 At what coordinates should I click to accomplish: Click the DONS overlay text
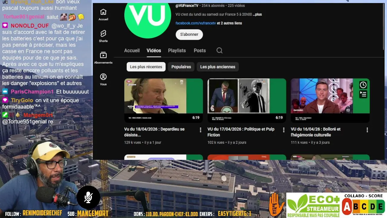tap(166, 214)
